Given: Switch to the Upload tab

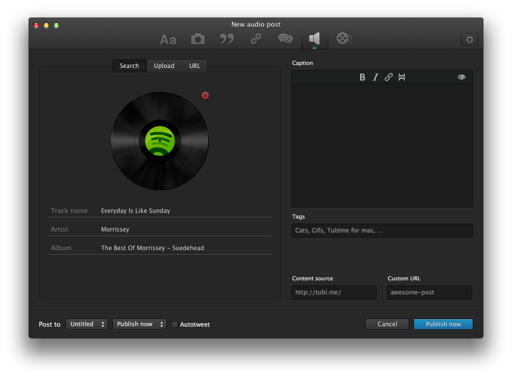Looking at the screenshot, I should 164,65.
